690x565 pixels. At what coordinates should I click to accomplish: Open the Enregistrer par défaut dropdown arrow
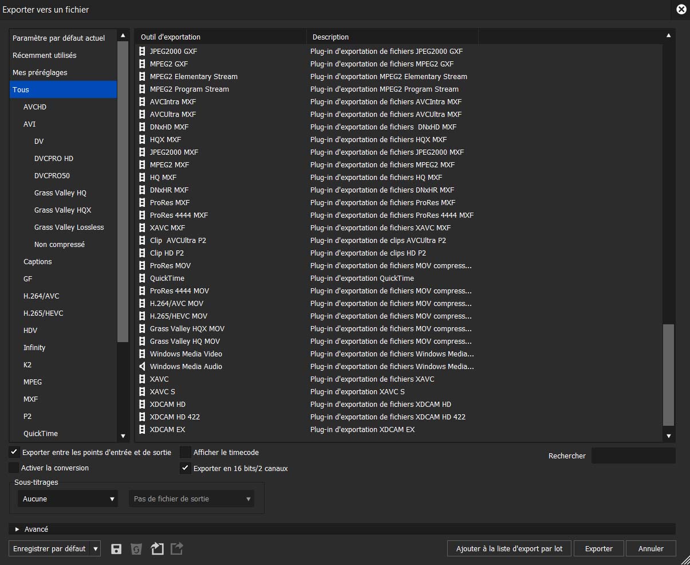coord(96,549)
